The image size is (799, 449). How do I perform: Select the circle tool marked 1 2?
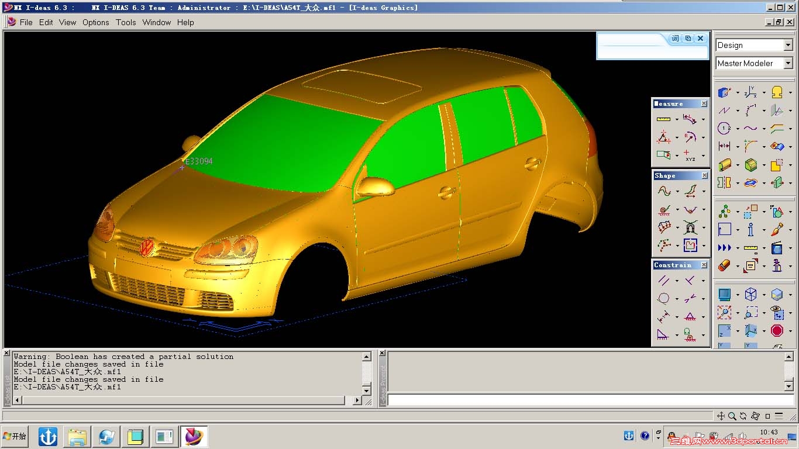tap(725, 129)
